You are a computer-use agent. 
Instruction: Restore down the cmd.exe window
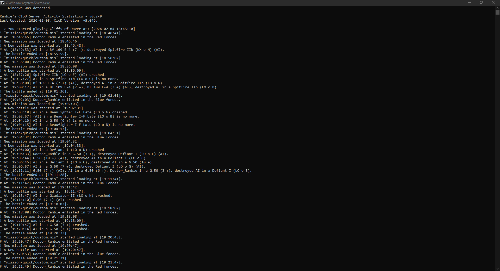(x=481, y=3)
